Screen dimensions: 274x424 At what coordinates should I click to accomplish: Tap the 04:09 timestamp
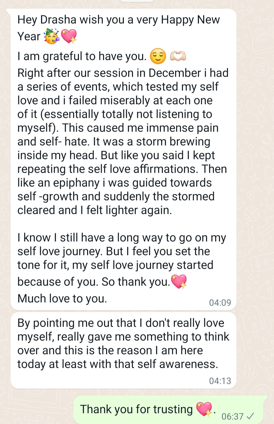[220, 303]
